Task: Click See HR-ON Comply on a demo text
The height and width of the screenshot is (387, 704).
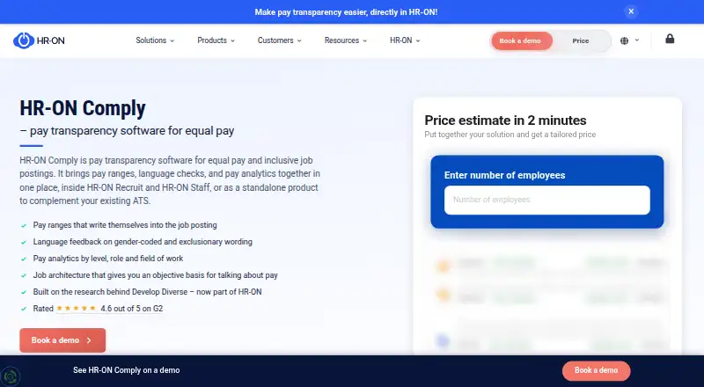Action: point(126,370)
